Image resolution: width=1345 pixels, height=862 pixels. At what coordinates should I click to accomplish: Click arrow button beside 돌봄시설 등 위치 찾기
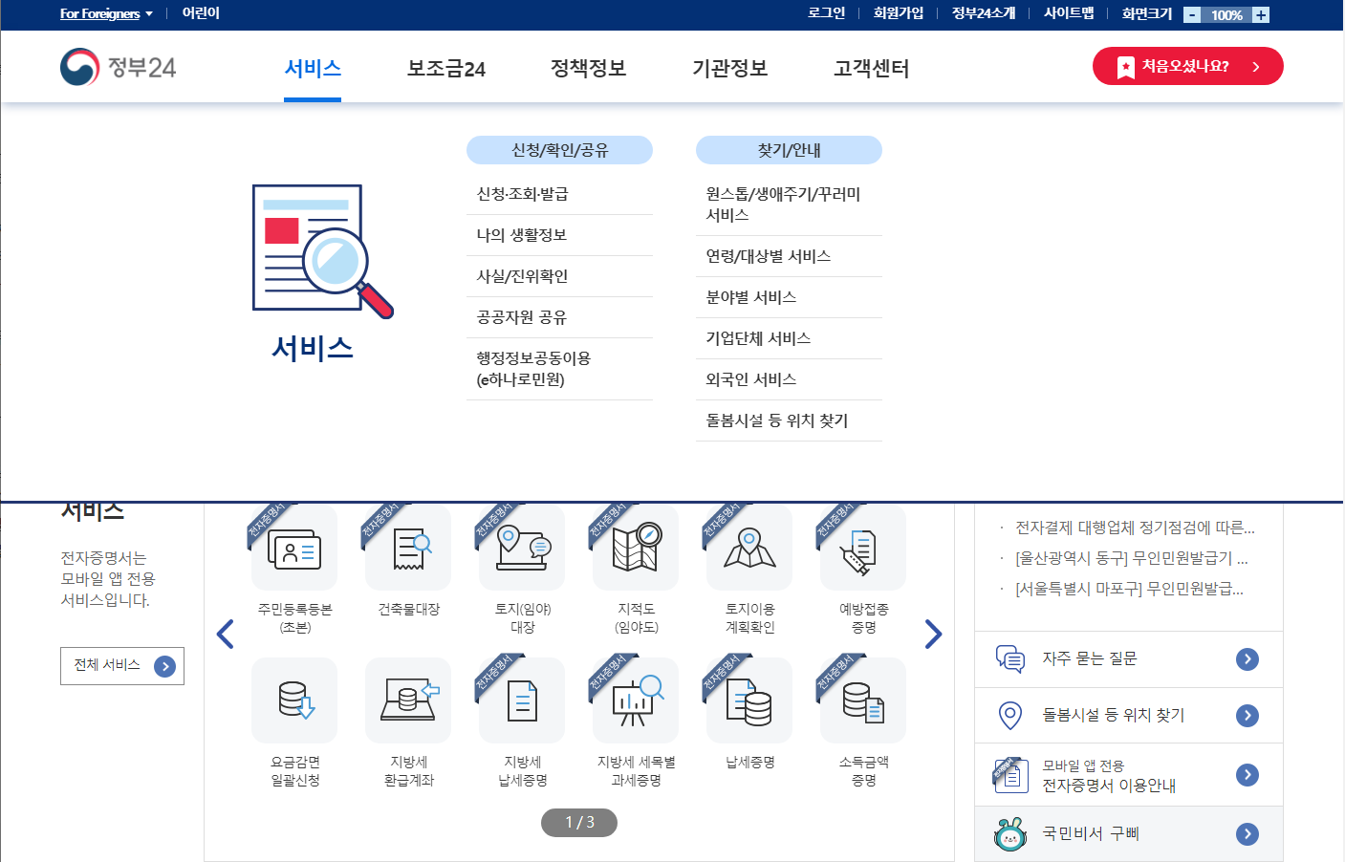[x=1247, y=715]
